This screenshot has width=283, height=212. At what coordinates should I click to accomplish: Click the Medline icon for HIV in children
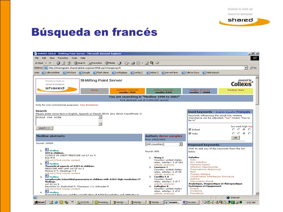coord(47,150)
